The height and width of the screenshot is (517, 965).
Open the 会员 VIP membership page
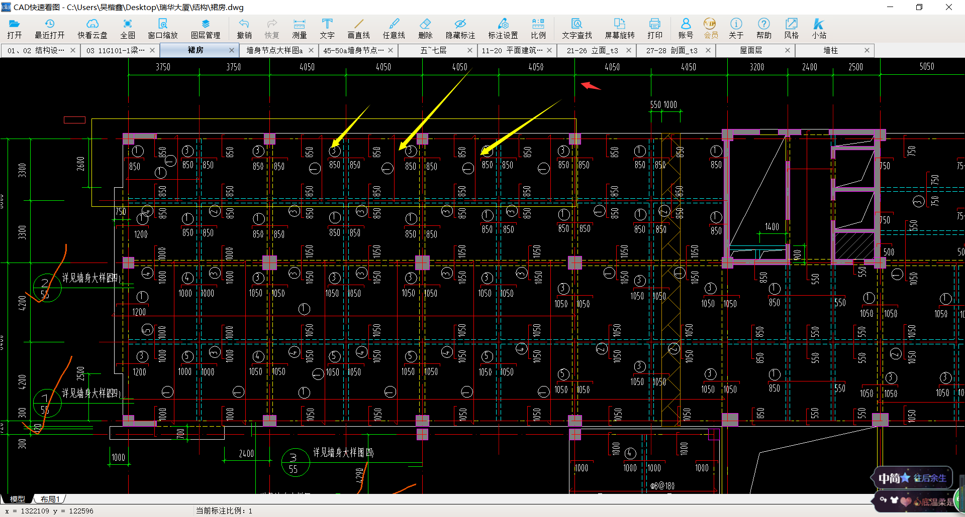(x=710, y=29)
